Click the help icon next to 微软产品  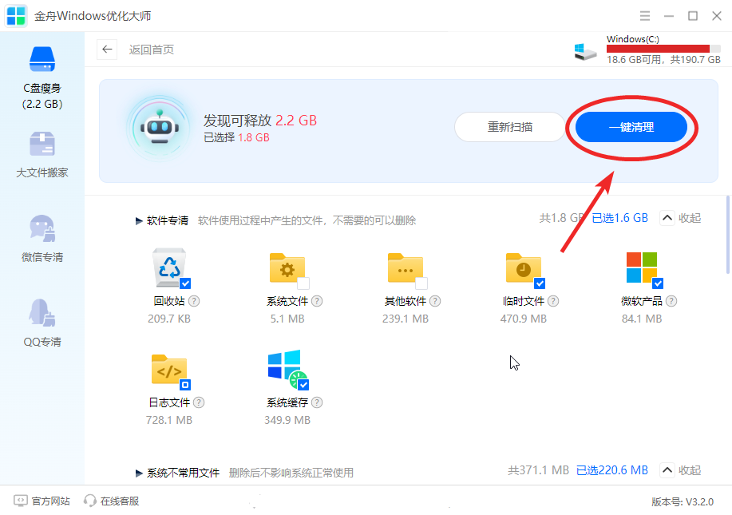point(671,301)
